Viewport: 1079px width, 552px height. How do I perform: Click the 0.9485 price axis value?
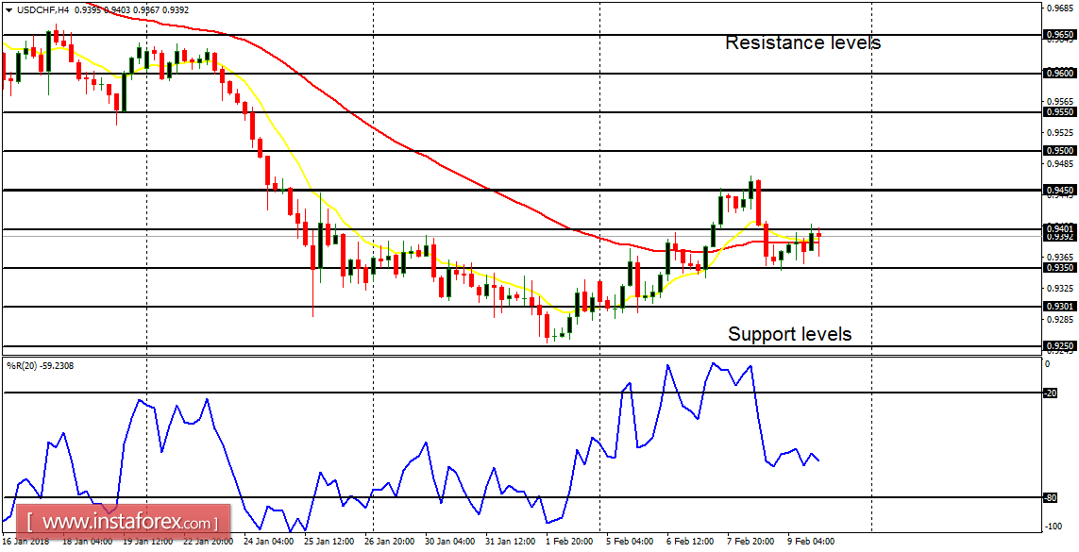coord(1059,163)
